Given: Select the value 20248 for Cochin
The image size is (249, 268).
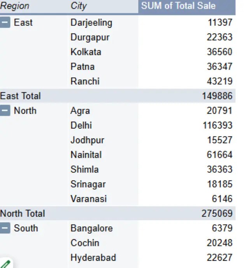Looking at the screenshot, I should click(x=220, y=243).
